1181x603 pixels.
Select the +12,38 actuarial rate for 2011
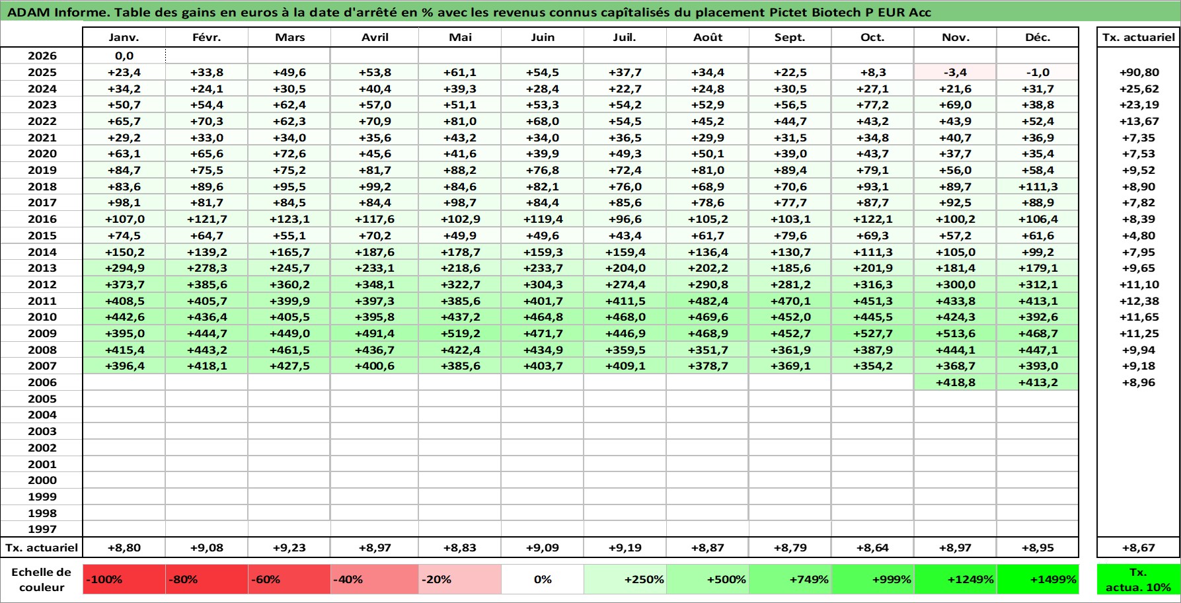tap(1138, 301)
